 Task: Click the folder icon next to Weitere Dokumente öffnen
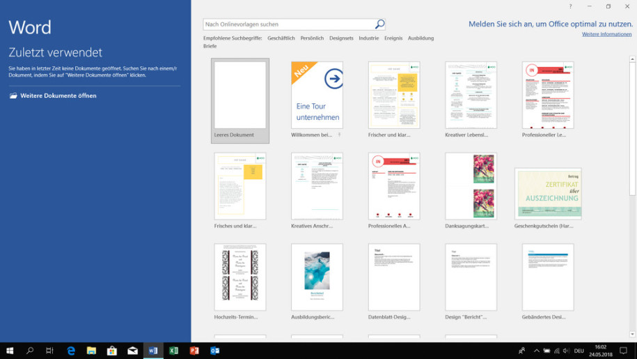click(13, 96)
